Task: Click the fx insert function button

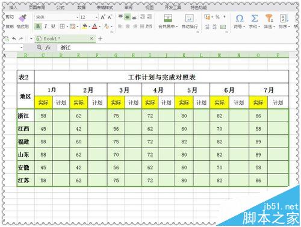Action: pos(48,48)
